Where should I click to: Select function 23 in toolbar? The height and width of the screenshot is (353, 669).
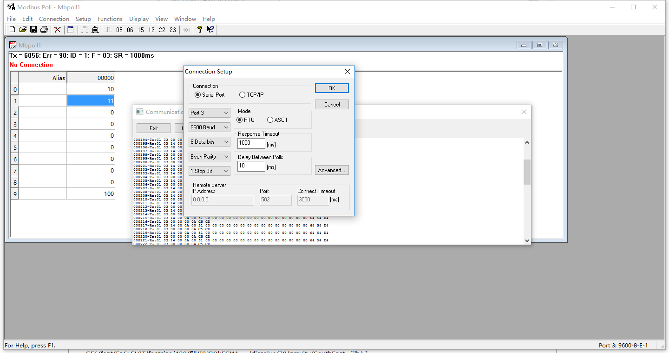click(173, 30)
